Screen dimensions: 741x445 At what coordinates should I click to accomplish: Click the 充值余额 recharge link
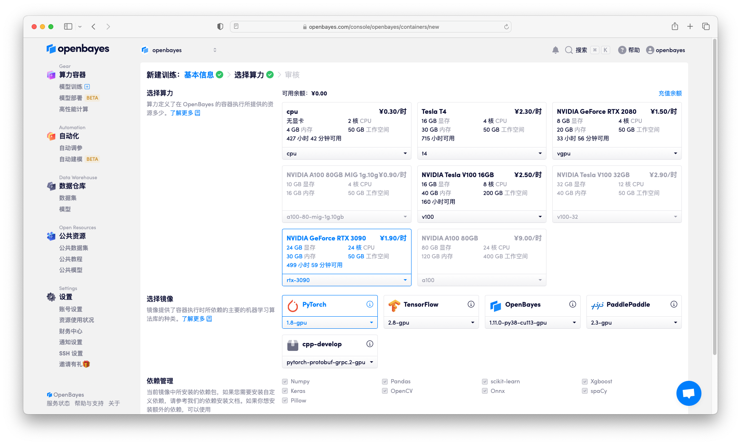[670, 93]
